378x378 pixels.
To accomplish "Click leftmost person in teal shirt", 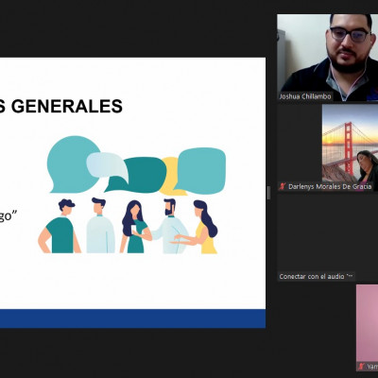I will pos(60,226).
